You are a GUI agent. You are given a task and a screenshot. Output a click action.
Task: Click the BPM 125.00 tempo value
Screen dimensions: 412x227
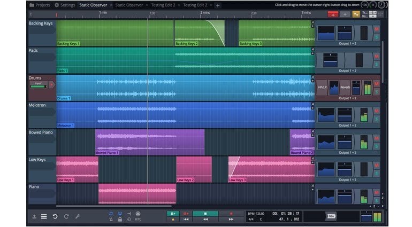[256, 214]
